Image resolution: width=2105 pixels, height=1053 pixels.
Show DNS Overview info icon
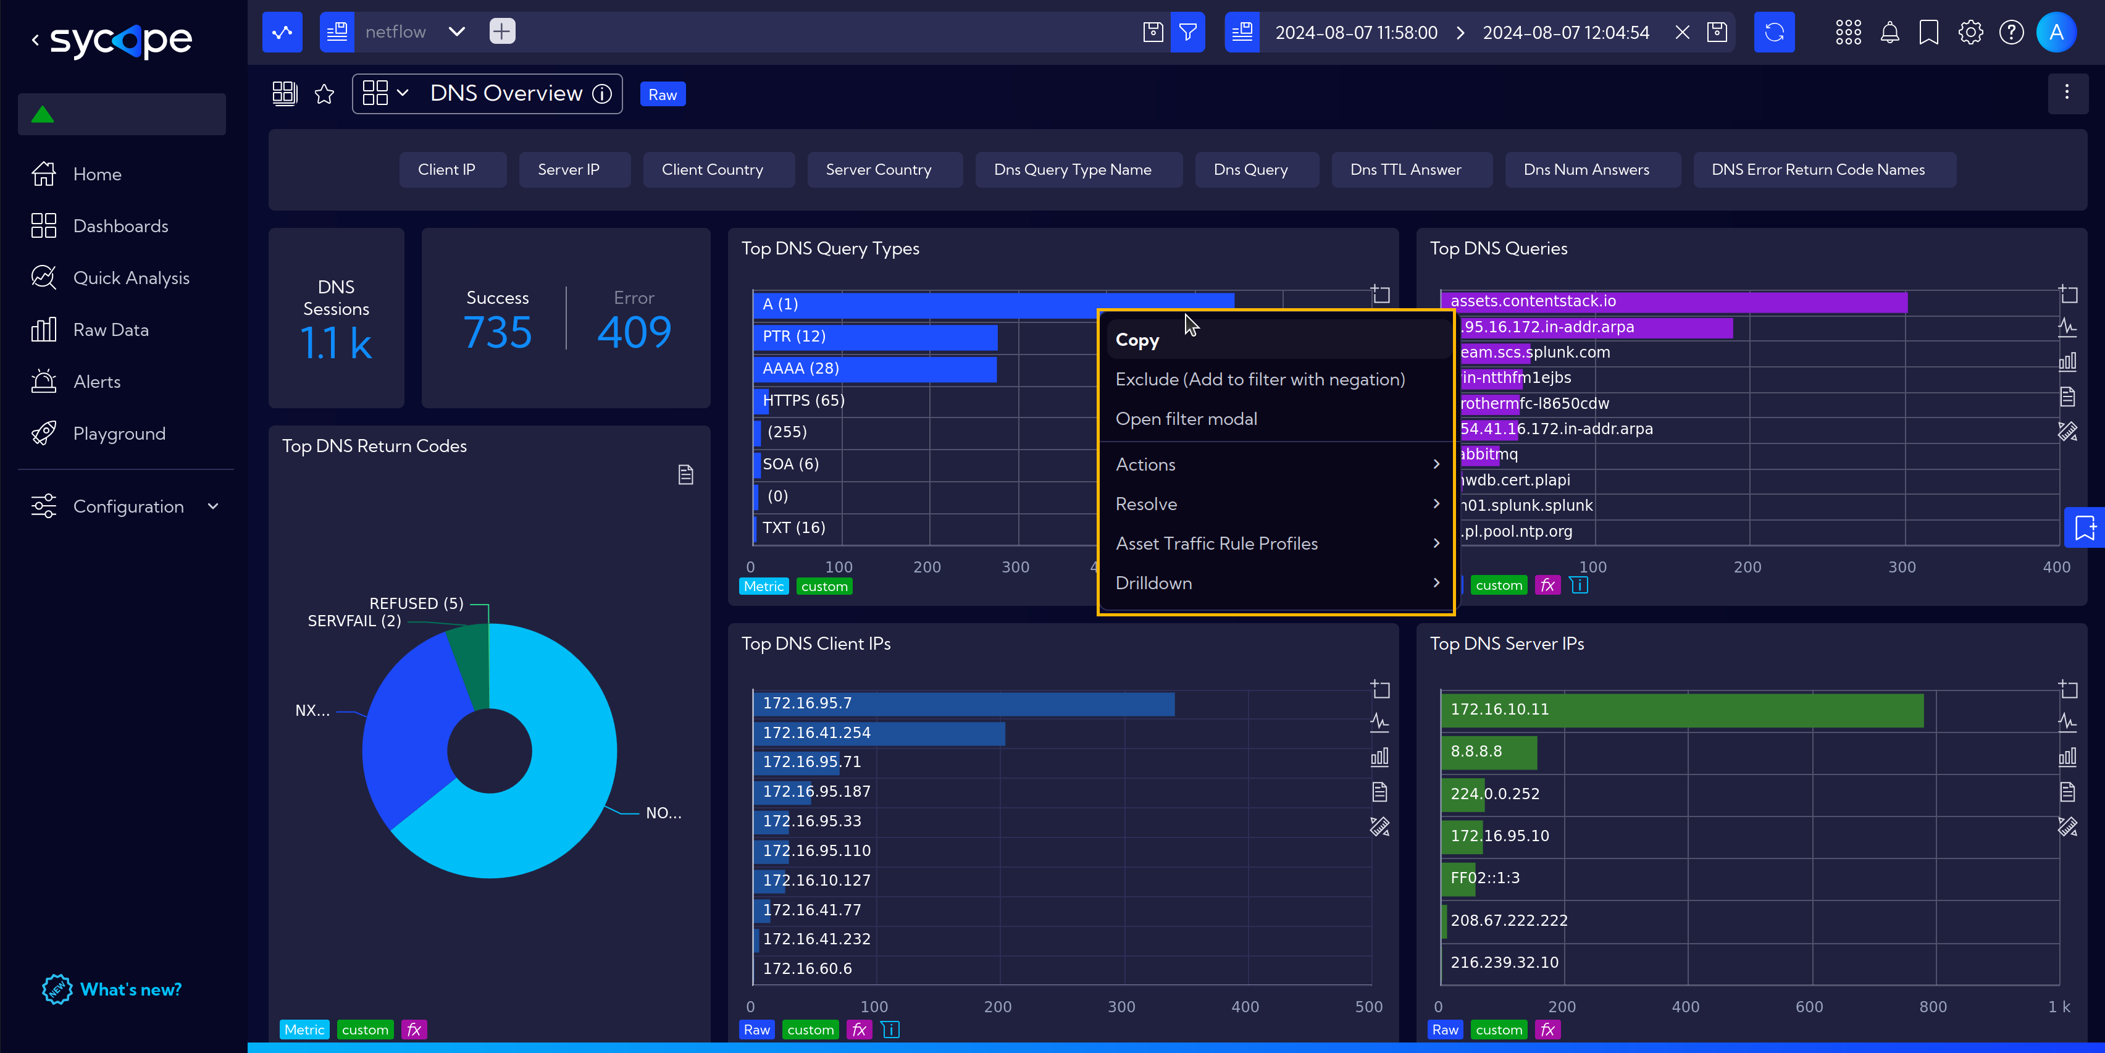pos(602,94)
